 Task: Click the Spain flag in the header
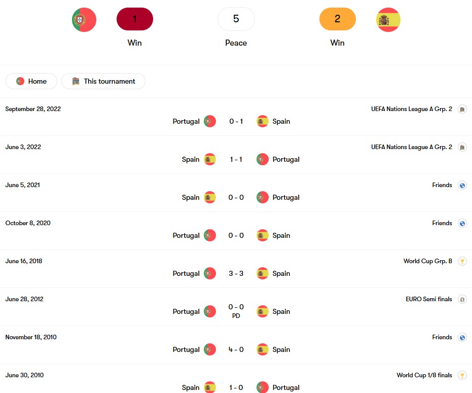(x=388, y=20)
